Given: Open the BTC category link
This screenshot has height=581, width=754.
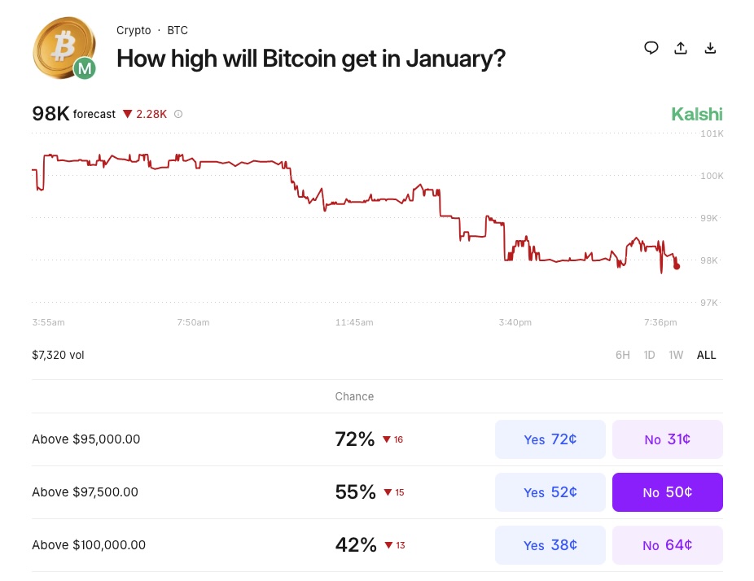Looking at the screenshot, I should pos(178,30).
